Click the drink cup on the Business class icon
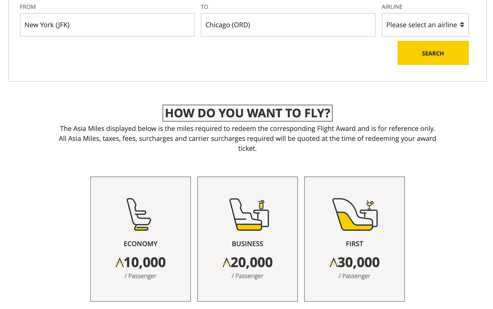493x309 pixels. [261, 205]
